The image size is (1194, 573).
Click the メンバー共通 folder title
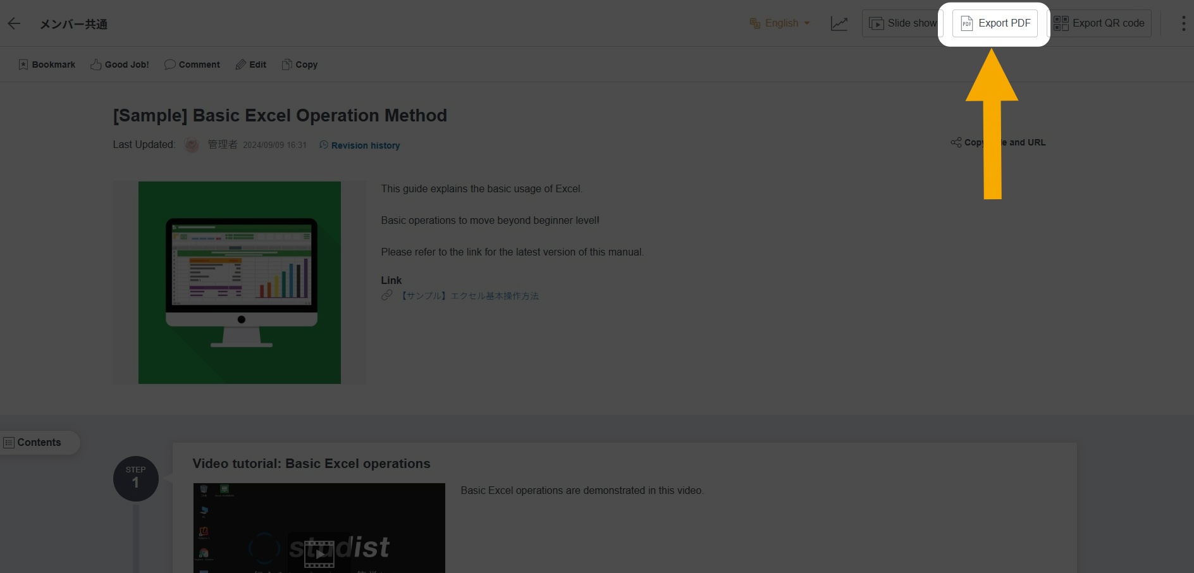point(74,24)
